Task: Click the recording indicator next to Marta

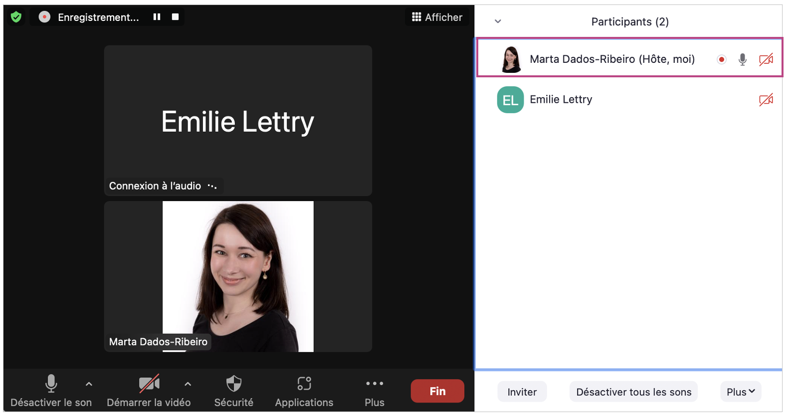Action: tap(721, 59)
